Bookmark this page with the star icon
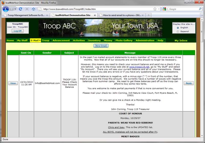This screenshot has width=205, height=143. point(155,9)
